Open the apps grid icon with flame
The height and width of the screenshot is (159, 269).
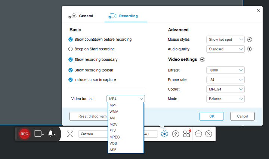(187, 133)
